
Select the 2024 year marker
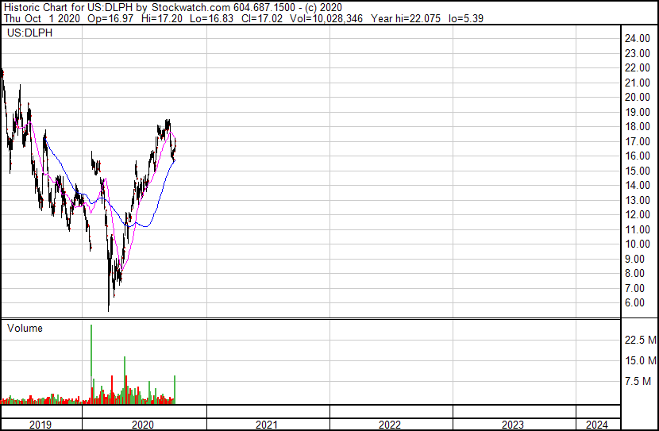pos(600,425)
